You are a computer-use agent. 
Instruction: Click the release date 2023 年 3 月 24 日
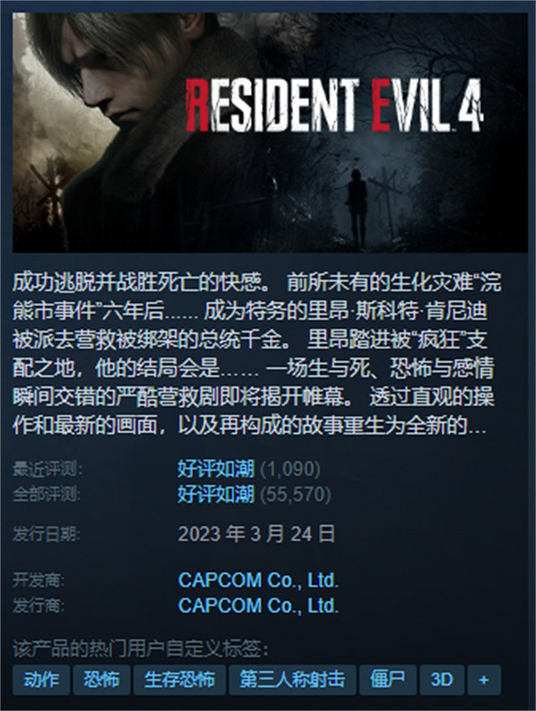click(256, 534)
